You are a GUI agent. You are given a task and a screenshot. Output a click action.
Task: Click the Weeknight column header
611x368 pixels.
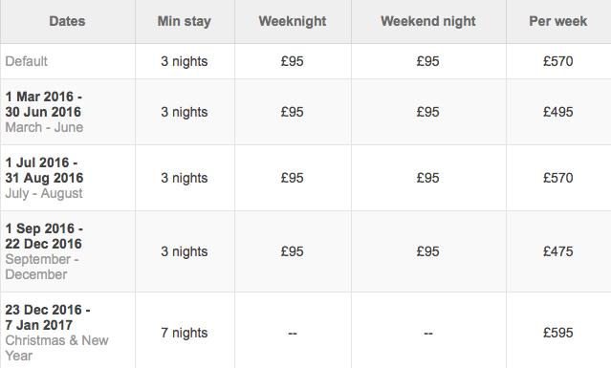tap(293, 21)
